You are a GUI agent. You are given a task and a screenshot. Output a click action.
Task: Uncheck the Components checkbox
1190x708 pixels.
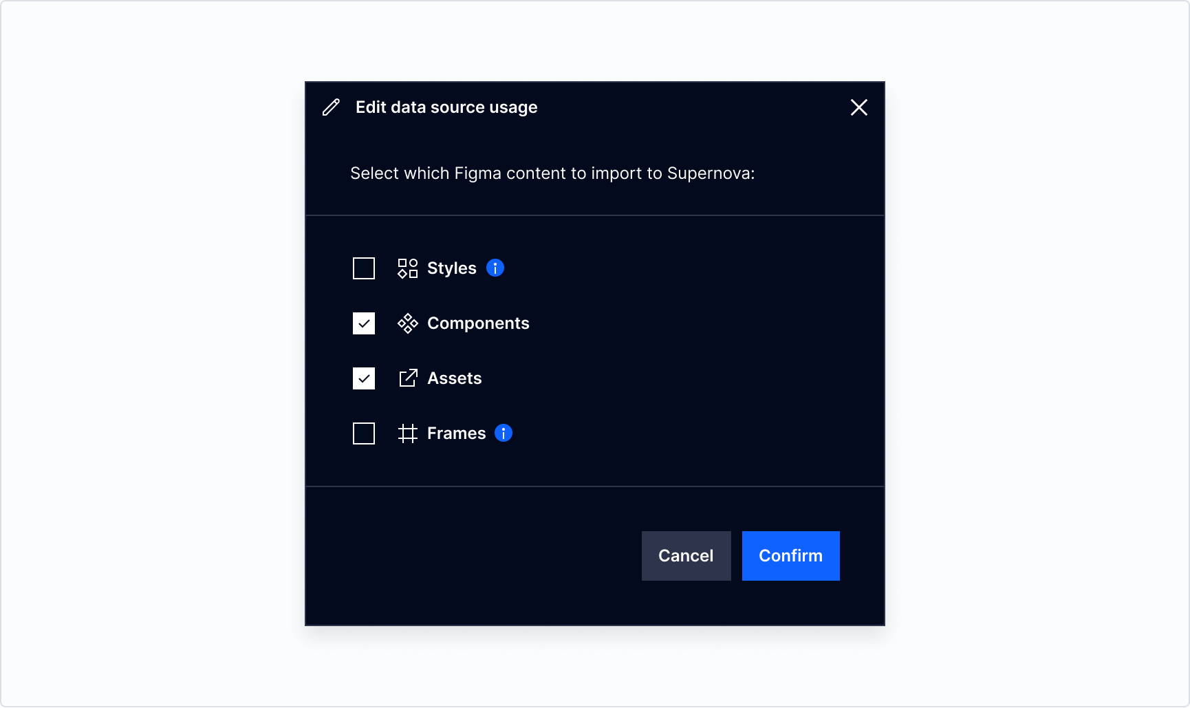(364, 323)
